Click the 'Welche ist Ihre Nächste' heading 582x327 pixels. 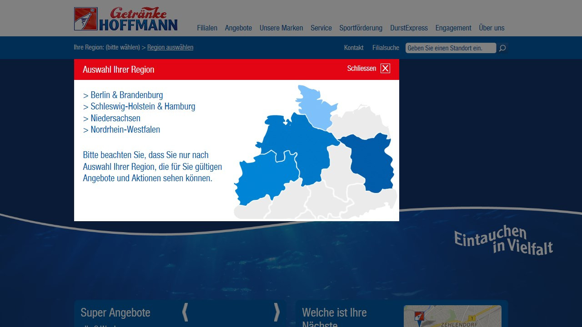point(334,318)
